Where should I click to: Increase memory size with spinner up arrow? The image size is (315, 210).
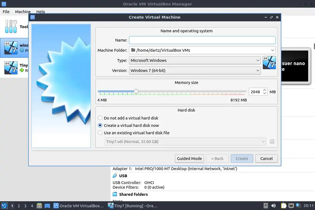pos(265,90)
